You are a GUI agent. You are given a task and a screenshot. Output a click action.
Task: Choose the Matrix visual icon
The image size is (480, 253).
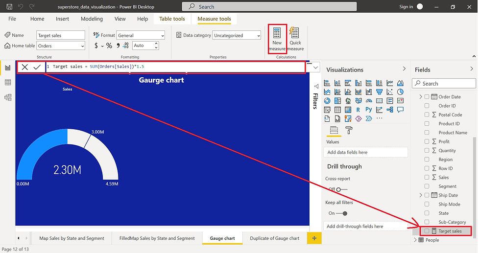tap(348, 110)
